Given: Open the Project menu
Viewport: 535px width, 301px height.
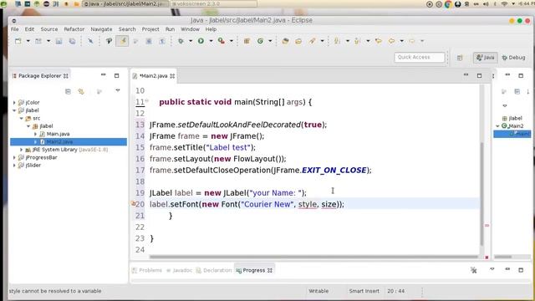Looking at the screenshot, I should 150,29.
